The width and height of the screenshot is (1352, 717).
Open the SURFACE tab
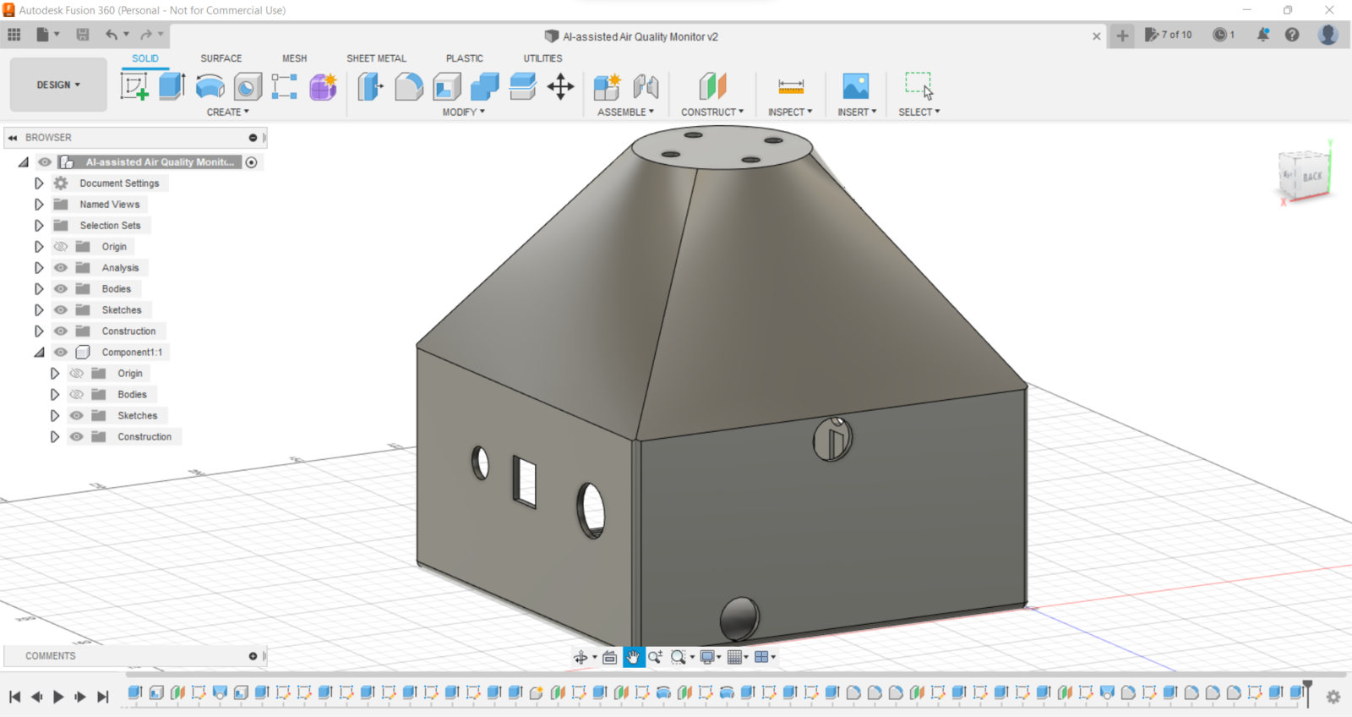point(221,58)
